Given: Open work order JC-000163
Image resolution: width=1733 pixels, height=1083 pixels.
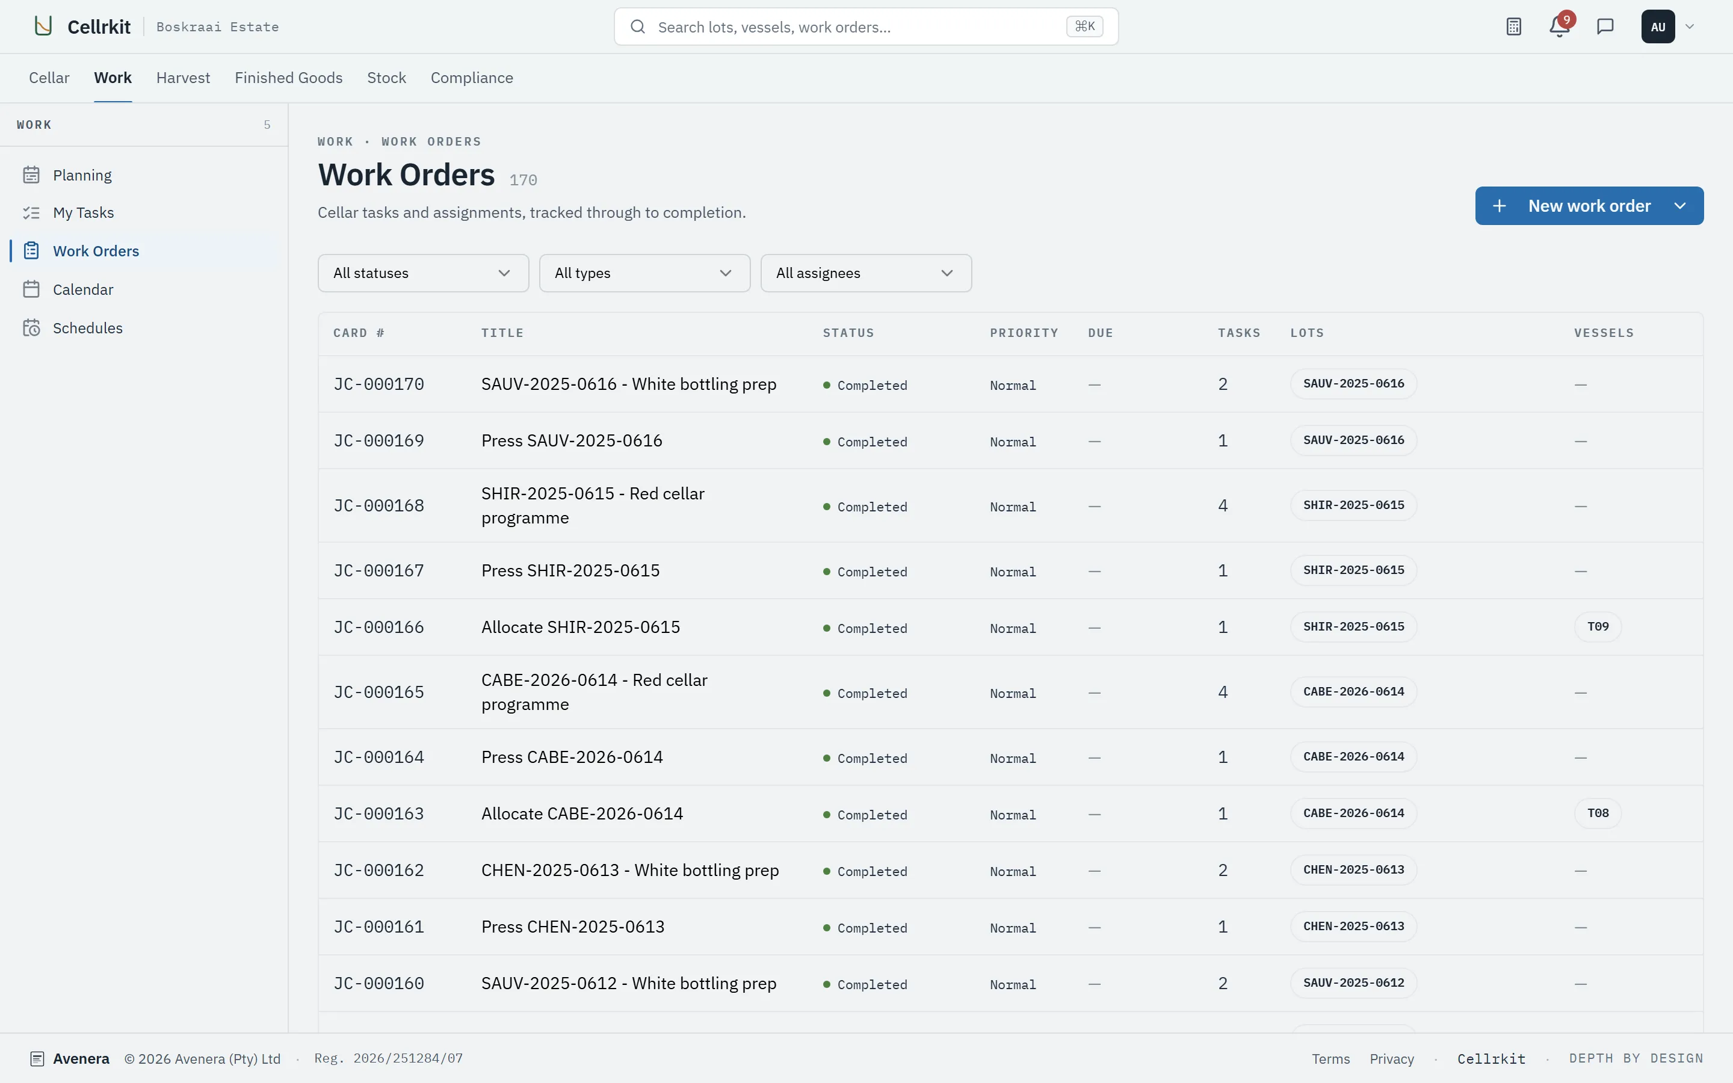Looking at the screenshot, I should [x=379, y=813].
